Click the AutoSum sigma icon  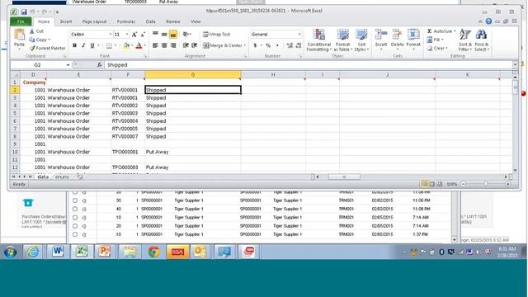tap(429, 31)
